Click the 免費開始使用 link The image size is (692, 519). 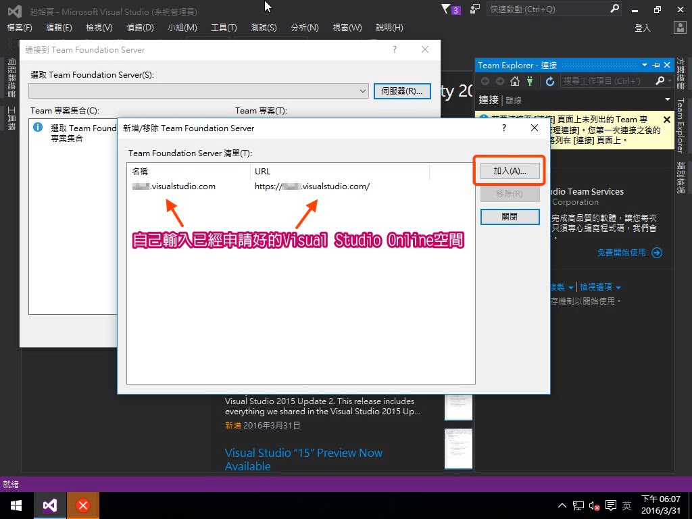[622, 253]
